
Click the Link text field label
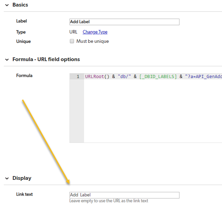tap(24, 194)
